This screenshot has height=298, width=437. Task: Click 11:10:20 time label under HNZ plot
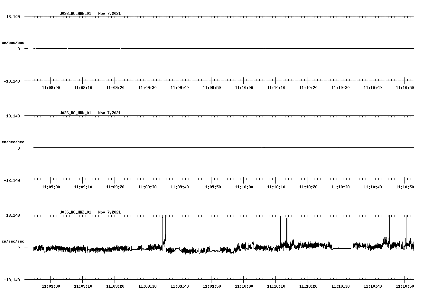pyautogui.click(x=308, y=286)
